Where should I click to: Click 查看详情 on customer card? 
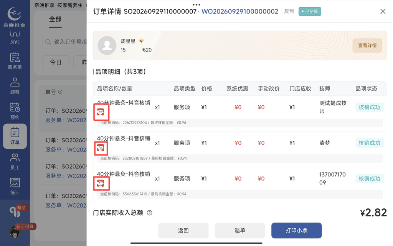pos(367,45)
